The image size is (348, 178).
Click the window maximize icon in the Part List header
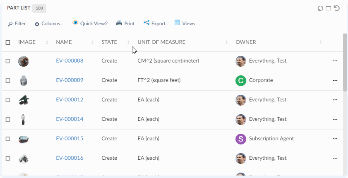click(329, 8)
